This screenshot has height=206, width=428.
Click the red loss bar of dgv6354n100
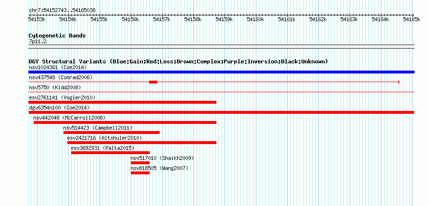click(221, 112)
